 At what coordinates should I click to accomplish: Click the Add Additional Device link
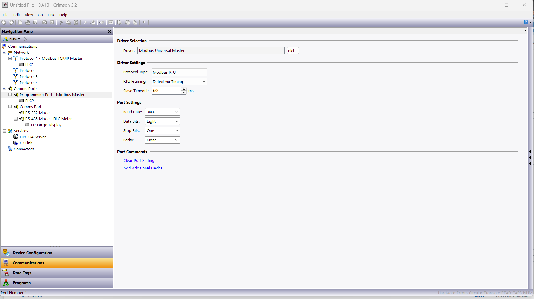coord(143,168)
